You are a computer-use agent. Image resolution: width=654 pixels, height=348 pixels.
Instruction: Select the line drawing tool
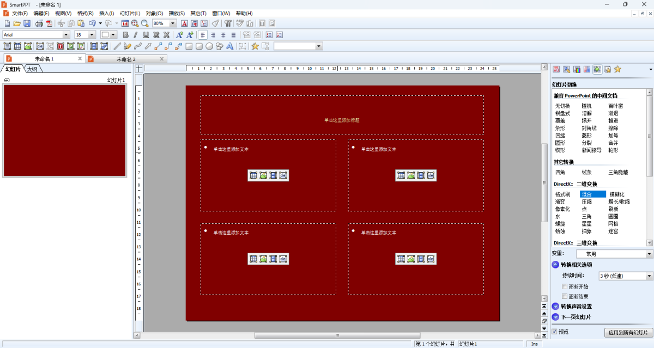(x=117, y=46)
